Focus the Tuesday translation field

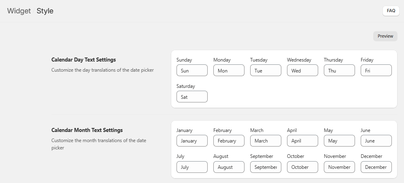(x=266, y=70)
